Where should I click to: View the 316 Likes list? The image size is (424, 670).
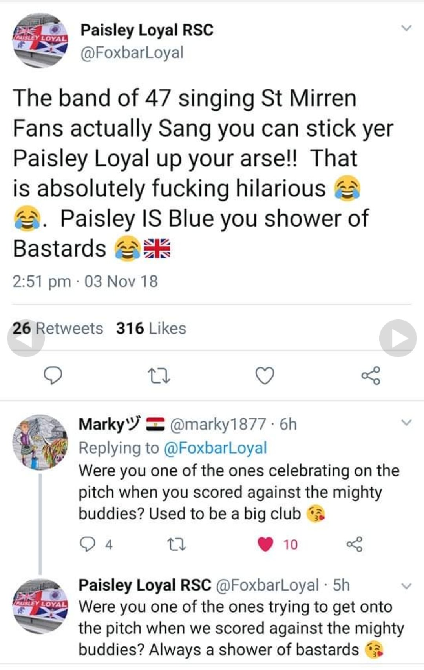[x=151, y=329]
